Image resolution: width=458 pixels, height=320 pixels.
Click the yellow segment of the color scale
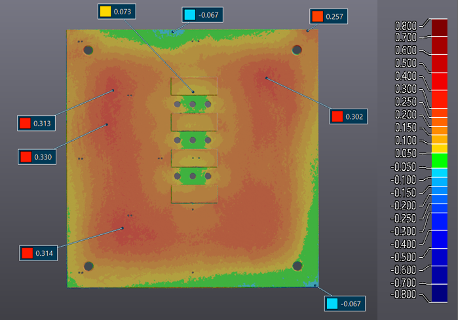coord(439,149)
